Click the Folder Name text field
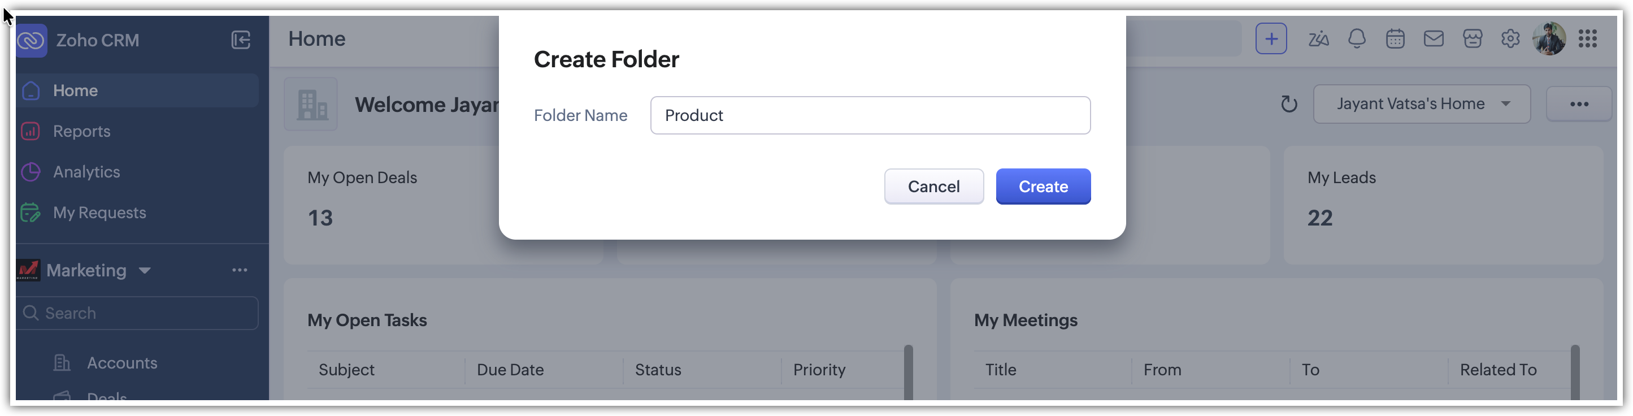 870,115
